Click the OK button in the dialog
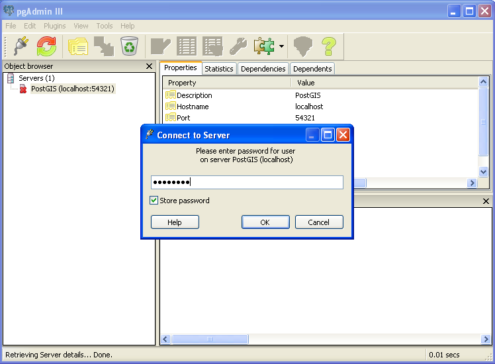 coord(265,222)
